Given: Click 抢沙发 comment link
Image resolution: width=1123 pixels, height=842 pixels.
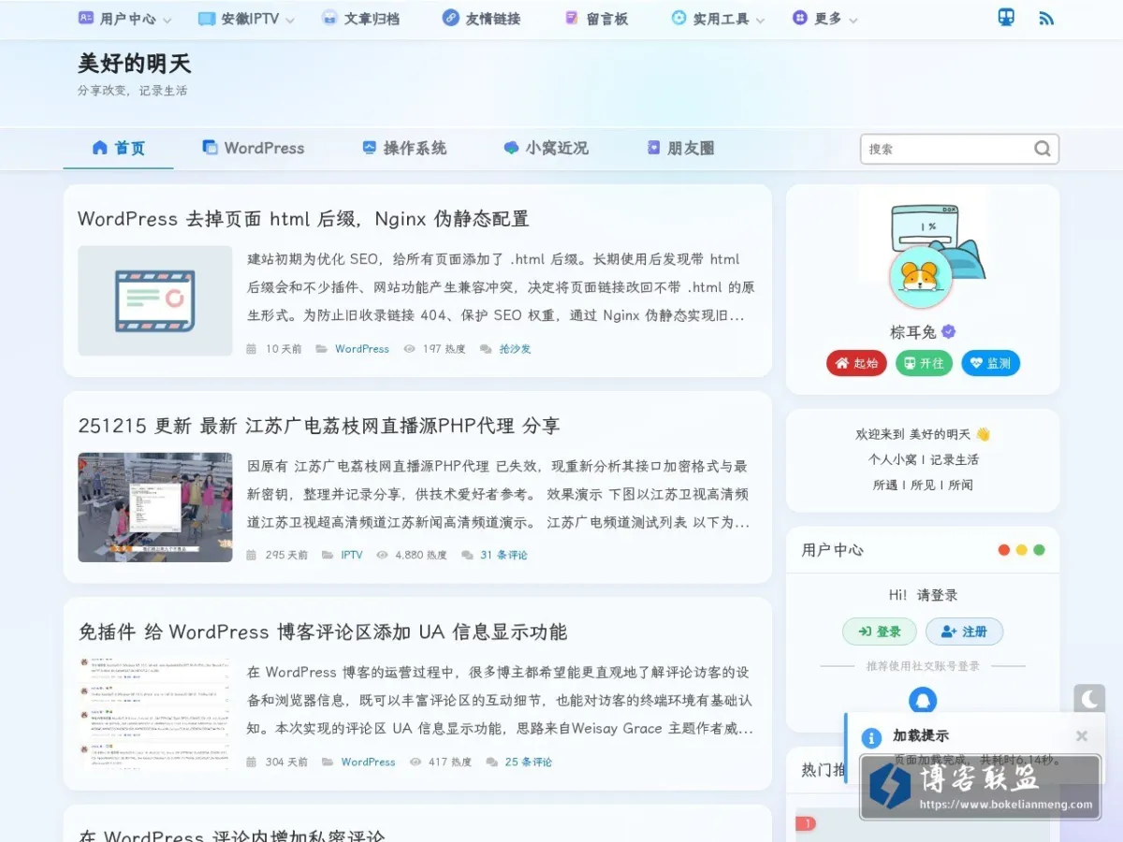Looking at the screenshot, I should pyautogui.click(x=515, y=349).
